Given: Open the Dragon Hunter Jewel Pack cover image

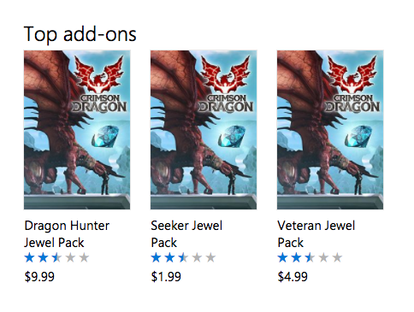Looking at the screenshot, I should [77, 130].
